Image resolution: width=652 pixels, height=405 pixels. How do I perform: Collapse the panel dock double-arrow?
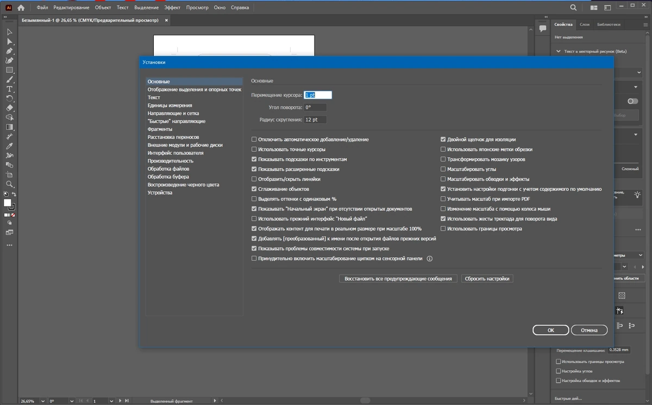click(645, 17)
